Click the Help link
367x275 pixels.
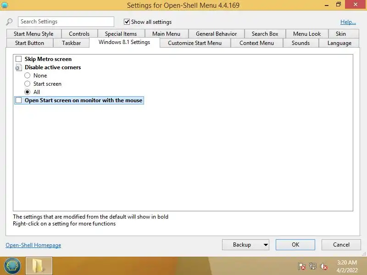[x=348, y=22]
